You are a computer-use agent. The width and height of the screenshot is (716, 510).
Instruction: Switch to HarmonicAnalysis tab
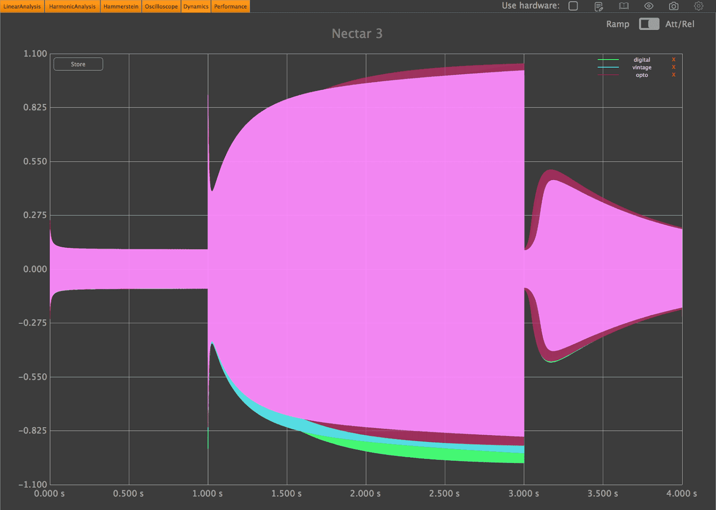[x=72, y=6]
